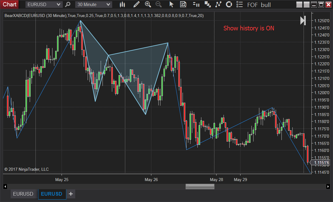Disable Show history indicator

248,28
